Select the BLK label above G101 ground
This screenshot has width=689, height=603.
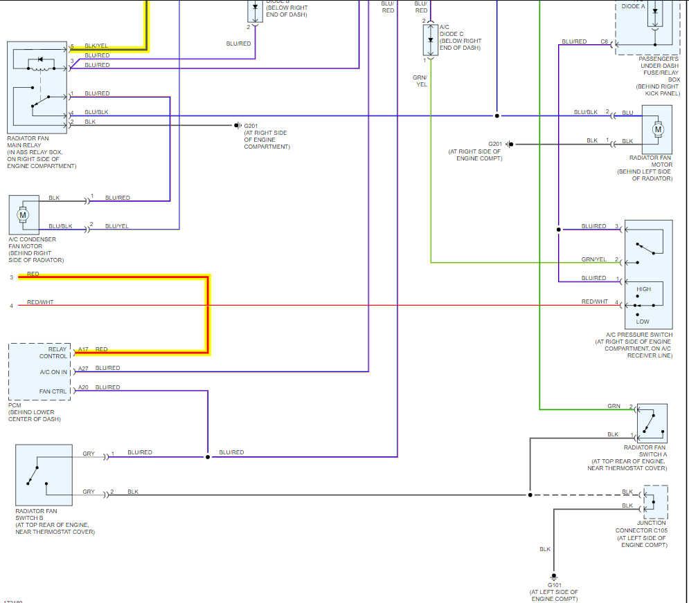pyautogui.click(x=545, y=549)
